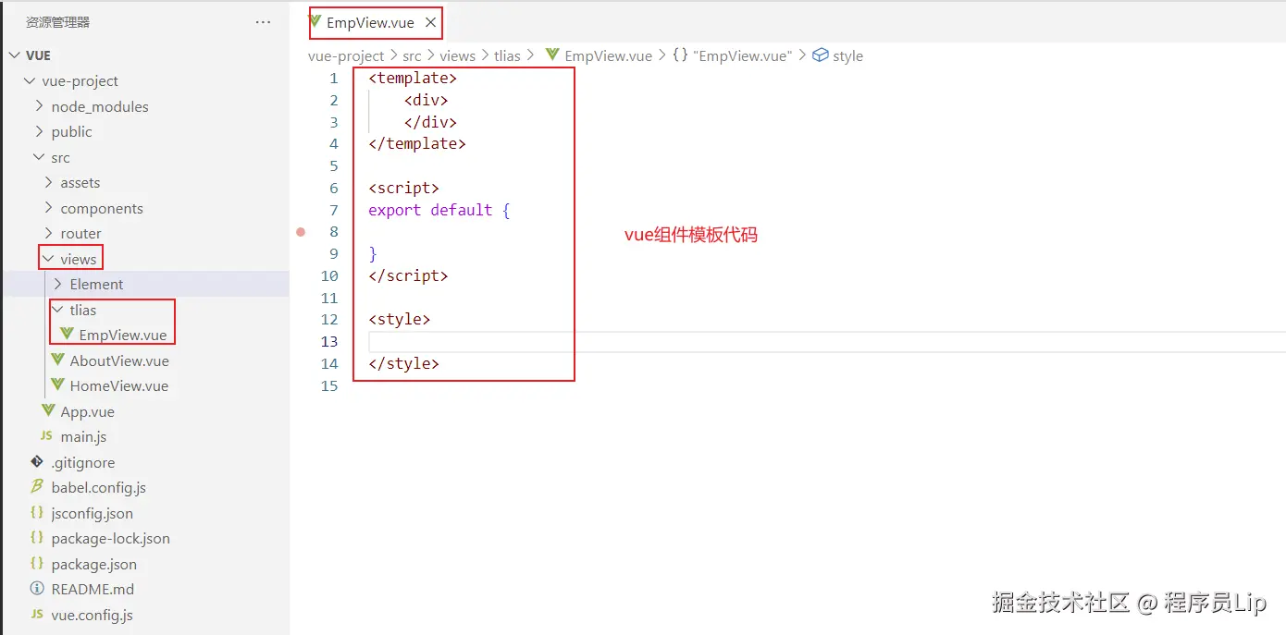Image resolution: width=1286 pixels, height=635 pixels.
Task: Expand the node_modules folder
Action: (40, 106)
